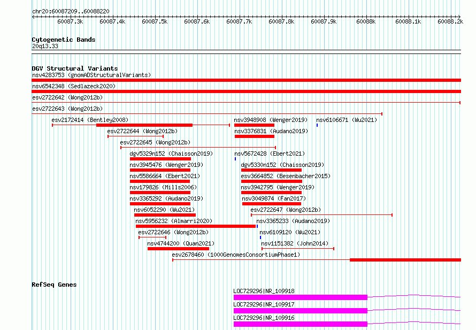Click the red bar under nsv6542348

pos(246,91)
